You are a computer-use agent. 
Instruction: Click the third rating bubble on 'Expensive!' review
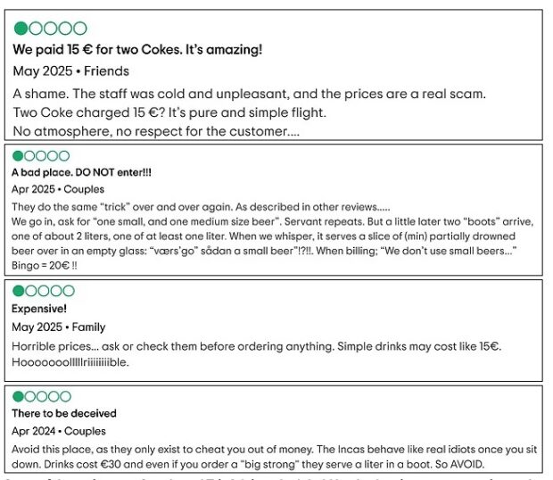[x=44, y=291]
